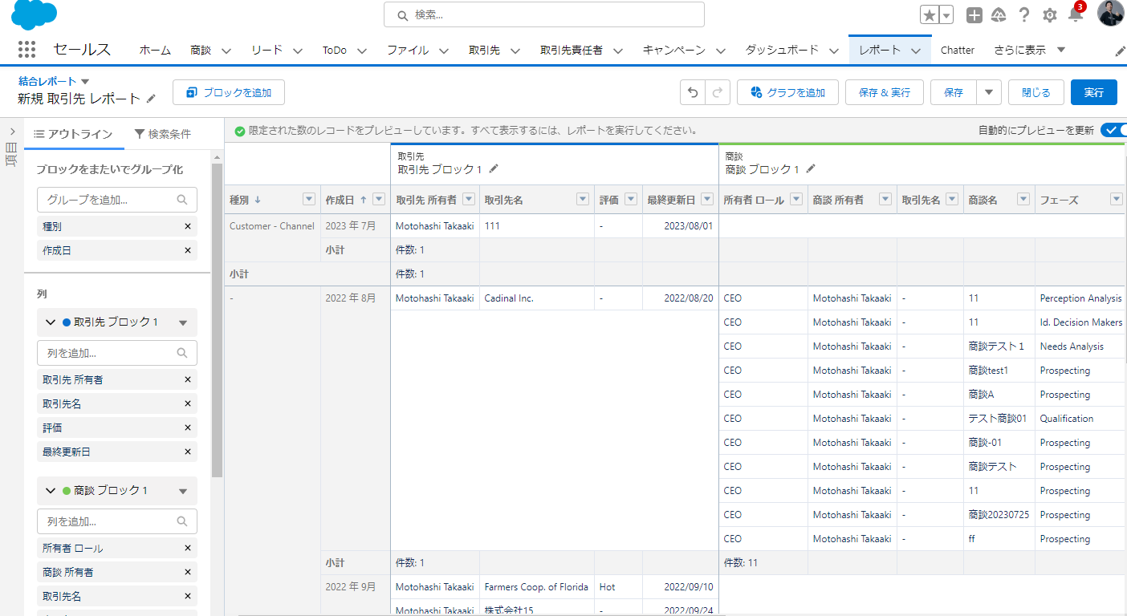This screenshot has height=616, width=1127.
Task: Collapse the 商談 ブロック 1 column section
Action: click(49, 490)
